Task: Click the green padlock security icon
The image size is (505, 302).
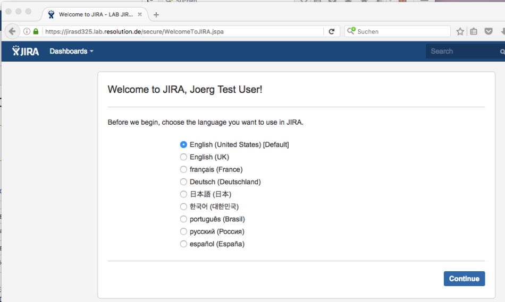Action: [x=36, y=31]
